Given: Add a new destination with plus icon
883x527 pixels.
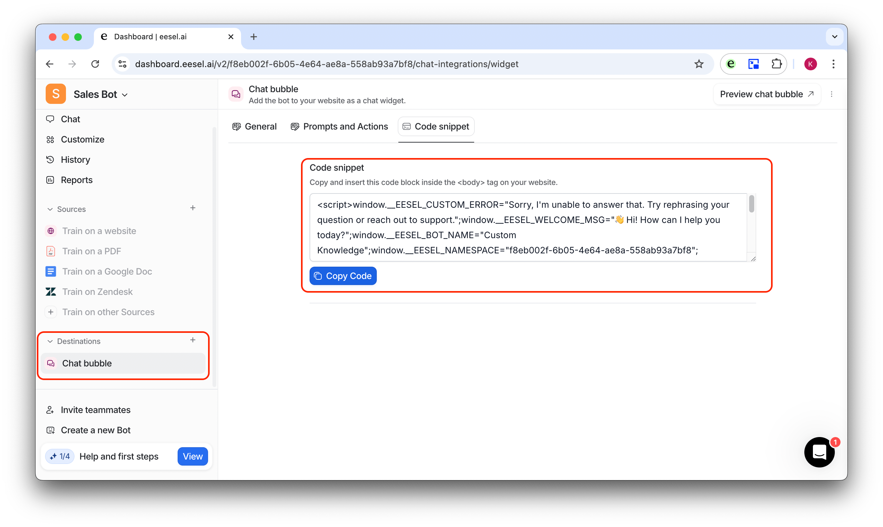Looking at the screenshot, I should point(193,340).
